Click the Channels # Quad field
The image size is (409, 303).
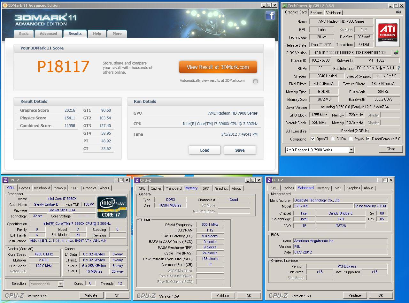pos(234,200)
